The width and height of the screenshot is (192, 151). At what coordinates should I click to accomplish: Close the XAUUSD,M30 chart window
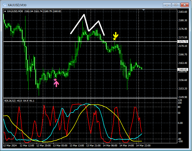(185, 5)
